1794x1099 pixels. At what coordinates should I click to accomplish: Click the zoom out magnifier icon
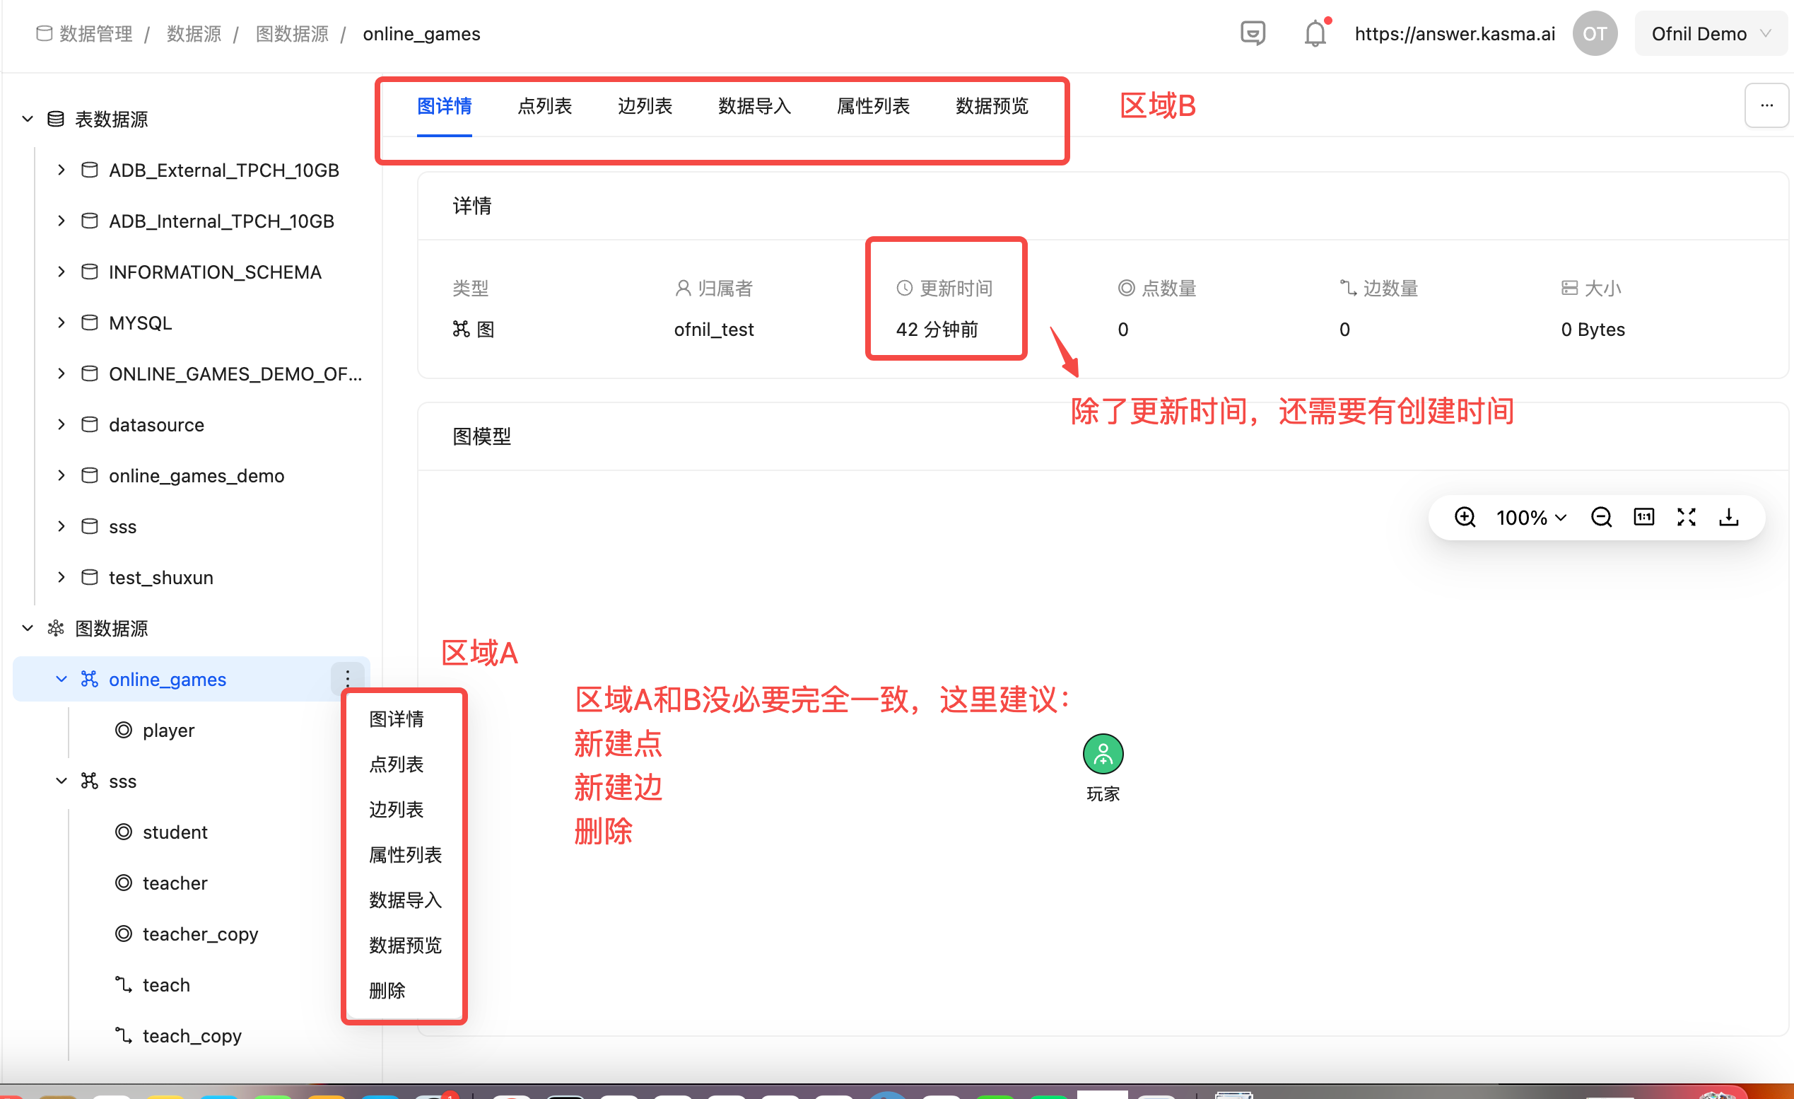point(1601,517)
